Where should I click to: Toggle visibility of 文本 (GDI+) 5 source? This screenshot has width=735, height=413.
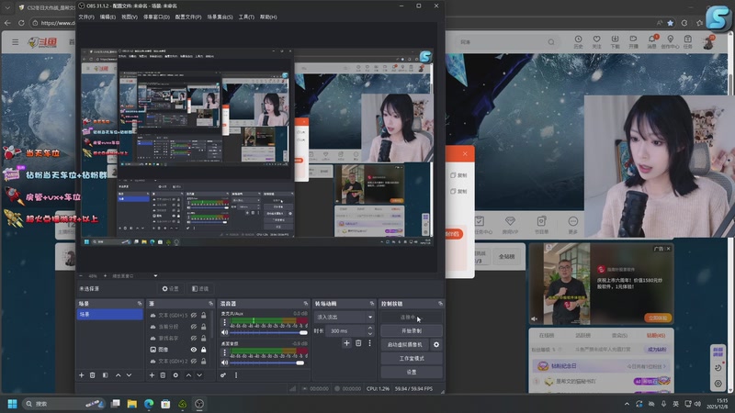(194, 315)
